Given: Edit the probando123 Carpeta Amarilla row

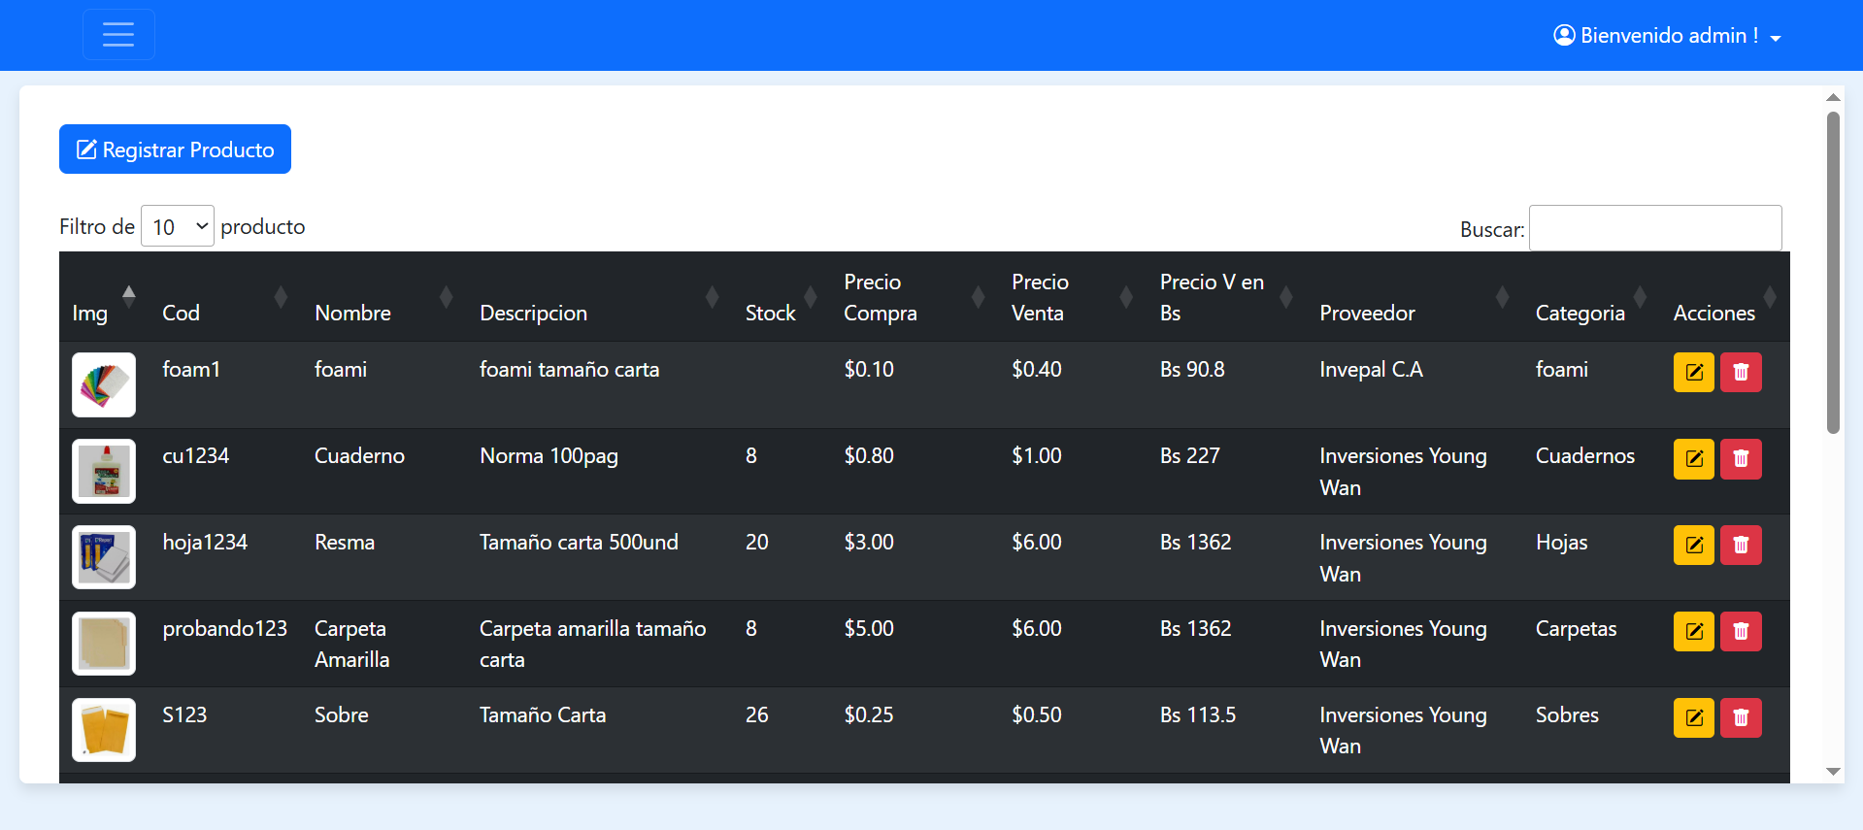Looking at the screenshot, I should [x=1693, y=632].
